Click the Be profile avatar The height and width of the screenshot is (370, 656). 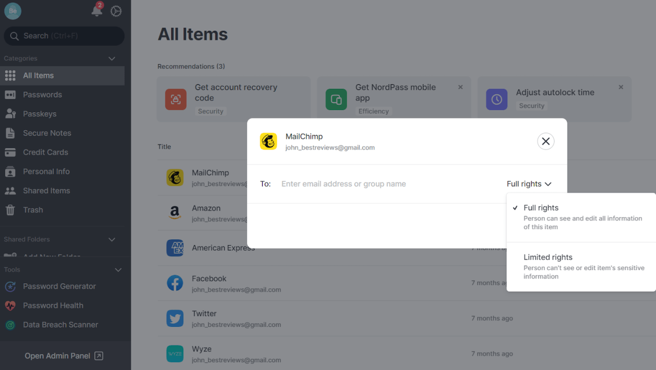click(x=13, y=11)
